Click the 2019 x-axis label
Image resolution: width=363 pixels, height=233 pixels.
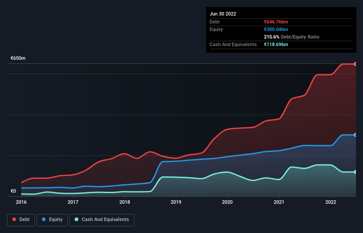[176, 202]
